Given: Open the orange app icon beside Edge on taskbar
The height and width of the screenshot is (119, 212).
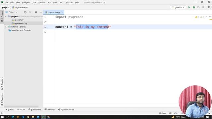Looking at the screenshot, I should 18,117.
